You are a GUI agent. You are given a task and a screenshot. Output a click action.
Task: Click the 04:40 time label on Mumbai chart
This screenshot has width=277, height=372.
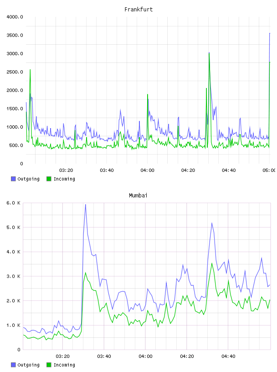tap(228, 356)
